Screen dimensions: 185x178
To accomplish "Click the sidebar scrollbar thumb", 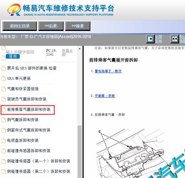I will (x=80, y=152).
